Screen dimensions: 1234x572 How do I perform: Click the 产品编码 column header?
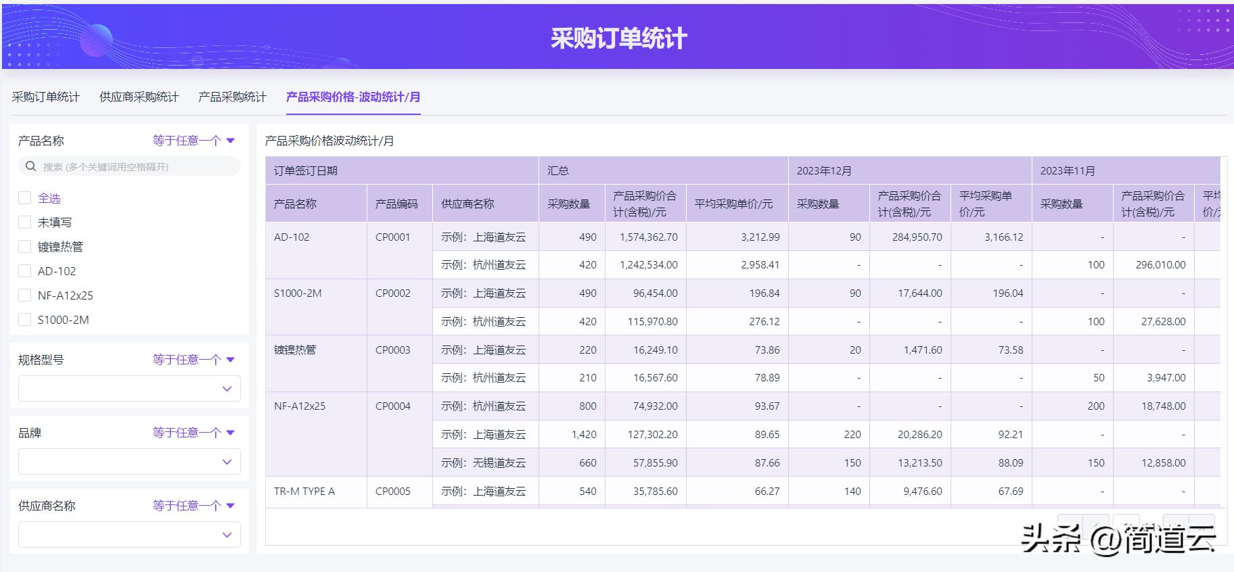point(400,204)
